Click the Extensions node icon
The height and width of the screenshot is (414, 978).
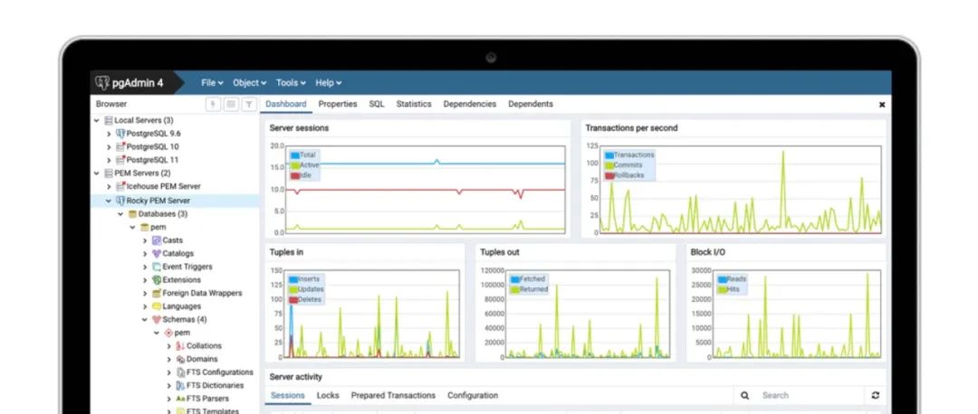point(157,280)
